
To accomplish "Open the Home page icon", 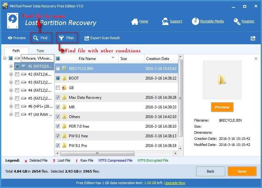I will coord(135,21).
